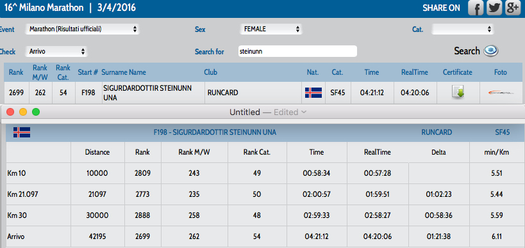Sort by RealTime column header in results
The width and height of the screenshot is (525, 248).
415,72
